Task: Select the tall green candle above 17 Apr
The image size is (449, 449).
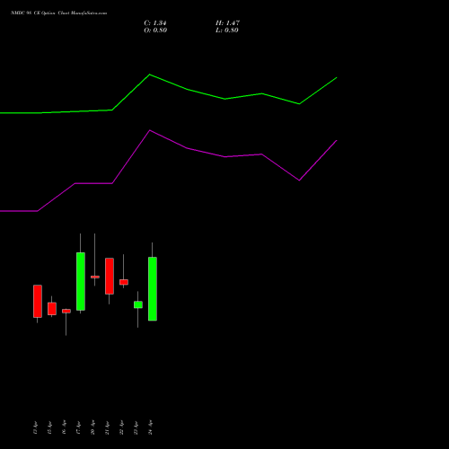Action: pos(81,281)
